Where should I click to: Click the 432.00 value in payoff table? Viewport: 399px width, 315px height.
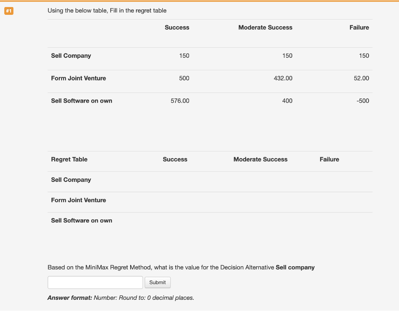[x=283, y=78]
